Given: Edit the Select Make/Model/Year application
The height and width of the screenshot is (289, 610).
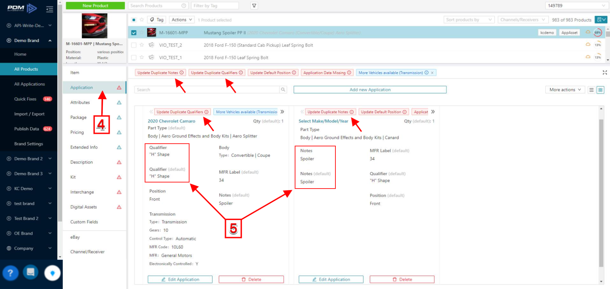Looking at the screenshot, I should [x=331, y=280].
